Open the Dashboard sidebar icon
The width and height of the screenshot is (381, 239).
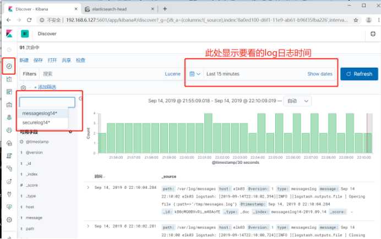pos(9,92)
